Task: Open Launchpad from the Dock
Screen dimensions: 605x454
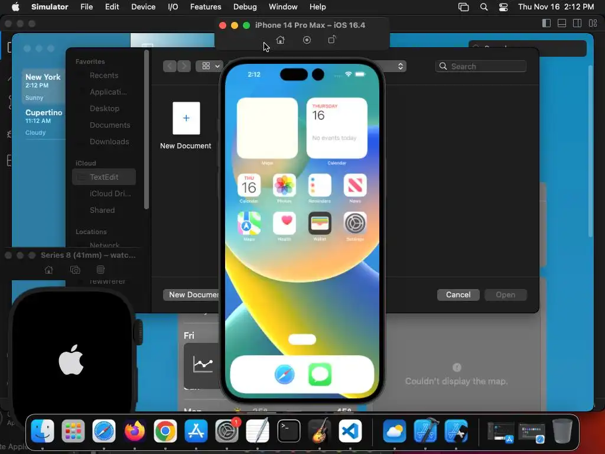Action: (x=73, y=431)
